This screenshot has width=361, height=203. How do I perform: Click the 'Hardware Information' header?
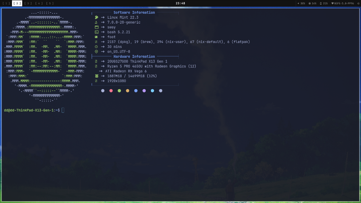[x=134, y=56]
